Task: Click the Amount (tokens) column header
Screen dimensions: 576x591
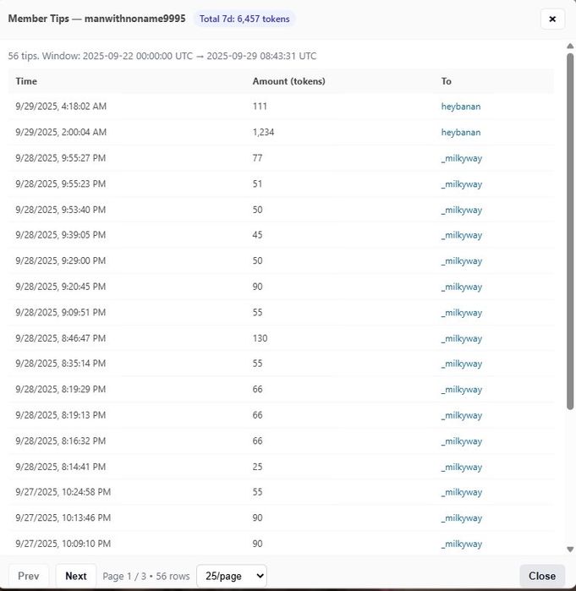Action: click(288, 81)
